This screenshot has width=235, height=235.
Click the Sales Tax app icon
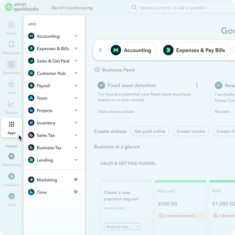(x=31, y=135)
